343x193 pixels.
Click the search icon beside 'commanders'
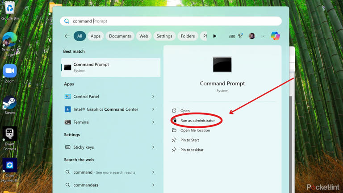67,185
